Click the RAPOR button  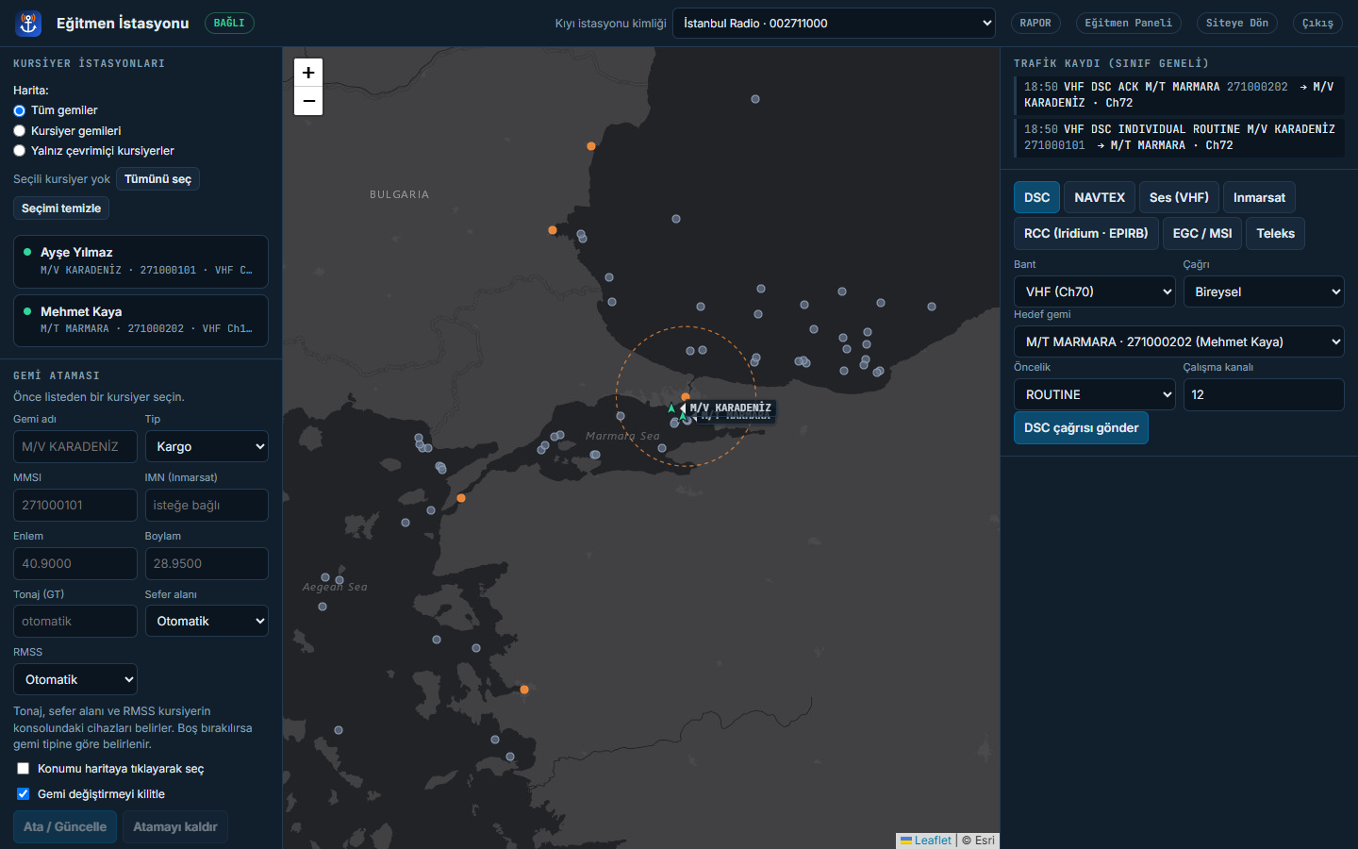click(1035, 24)
